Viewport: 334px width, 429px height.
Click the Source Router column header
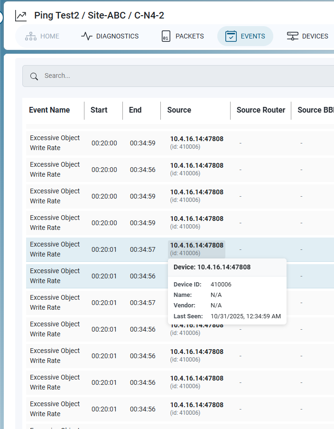coord(261,110)
